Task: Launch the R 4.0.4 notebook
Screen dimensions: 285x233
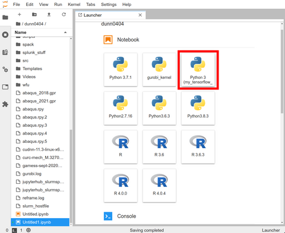Action: (159, 186)
